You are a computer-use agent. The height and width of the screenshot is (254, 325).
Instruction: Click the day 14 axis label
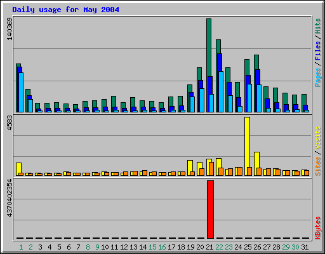(143, 247)
